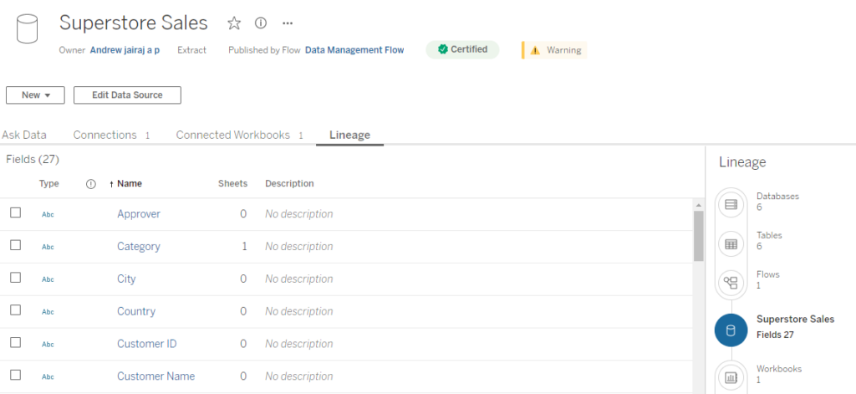Sort fields by the Name column header
Image resolution: width=856 pixels, height=394 pixels.
click(130, 183)
